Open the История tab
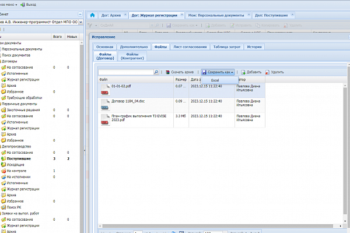This screenshot has width=350, height=233. (x=254, y=47)
